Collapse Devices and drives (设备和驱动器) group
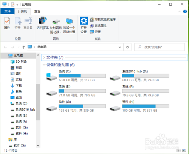This screenshot has height=154, width=189. (44, 65)
